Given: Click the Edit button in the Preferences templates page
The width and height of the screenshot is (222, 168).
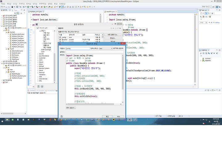Looking at the screenshot, I should pos(113,38).
